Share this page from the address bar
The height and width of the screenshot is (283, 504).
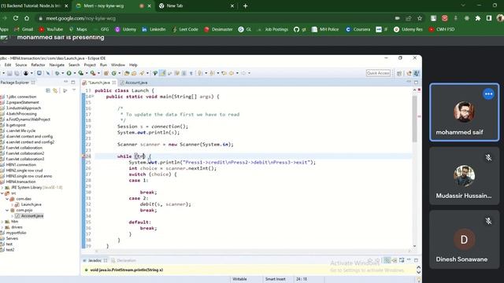[408, 18]
